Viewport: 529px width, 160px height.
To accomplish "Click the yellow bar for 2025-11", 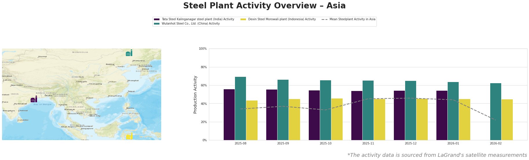I will (379, 120).
